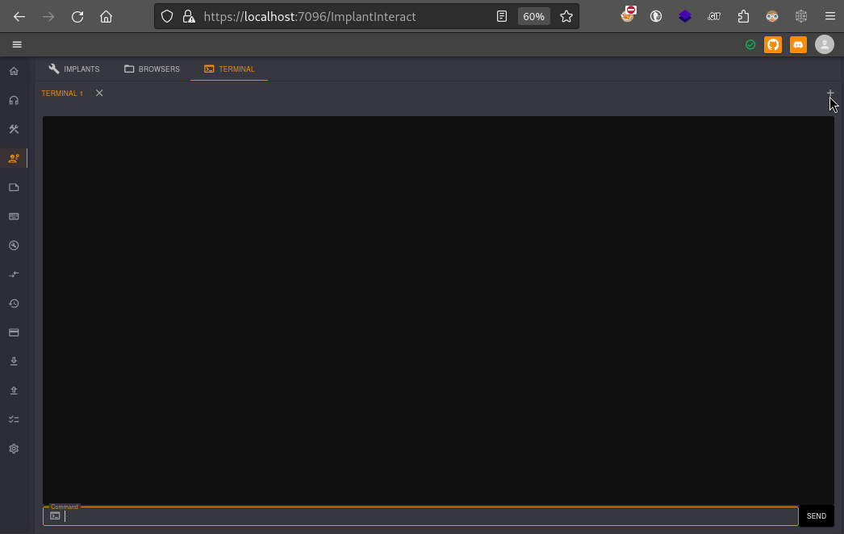Open the Discord link icon

[798, 45]
